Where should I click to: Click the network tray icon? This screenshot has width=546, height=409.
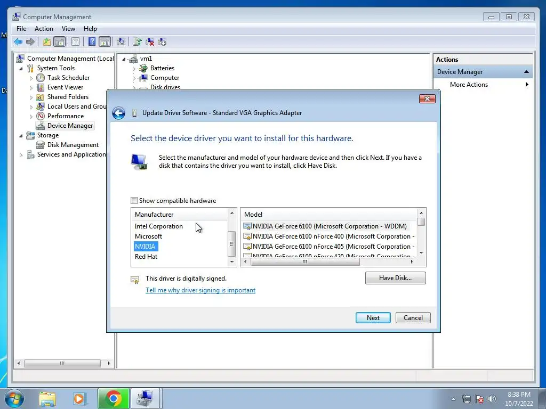466,399
